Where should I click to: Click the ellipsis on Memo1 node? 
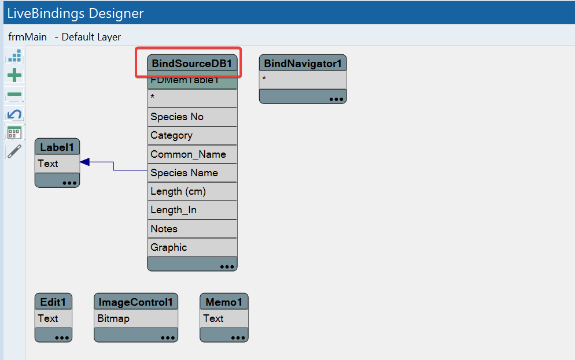pos(238,337)
